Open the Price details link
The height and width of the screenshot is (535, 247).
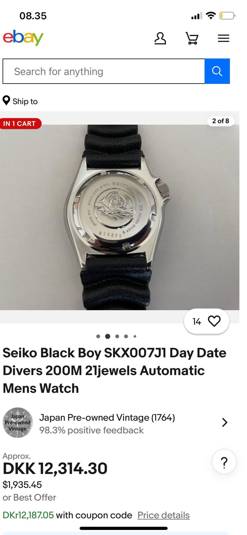click(164, 515)
